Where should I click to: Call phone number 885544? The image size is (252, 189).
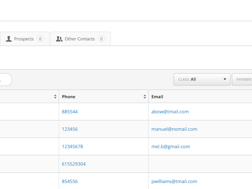click(70, 112)
